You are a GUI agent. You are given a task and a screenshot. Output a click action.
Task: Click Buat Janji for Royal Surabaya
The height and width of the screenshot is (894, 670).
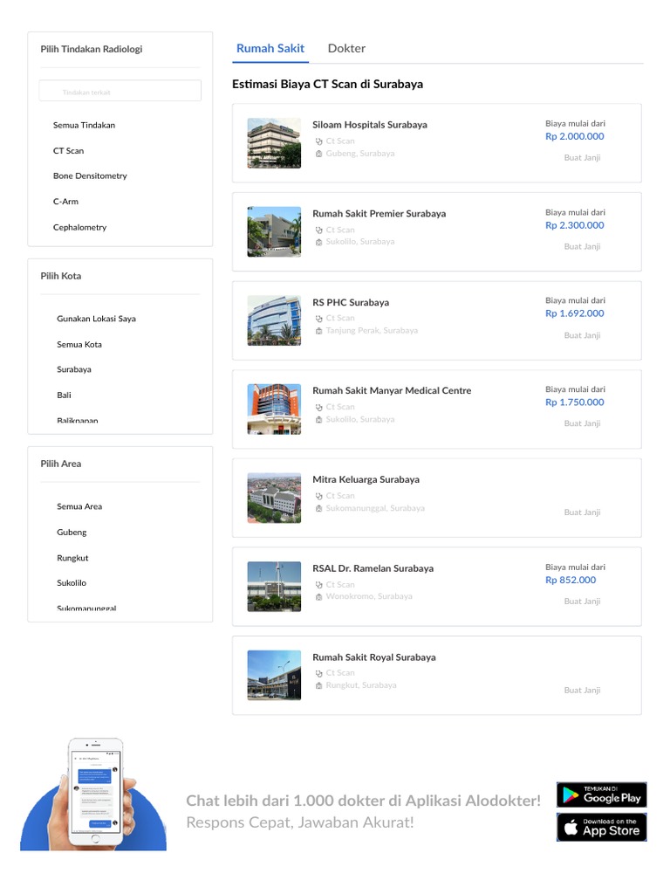pyautogui.click(x=582, y=690)
